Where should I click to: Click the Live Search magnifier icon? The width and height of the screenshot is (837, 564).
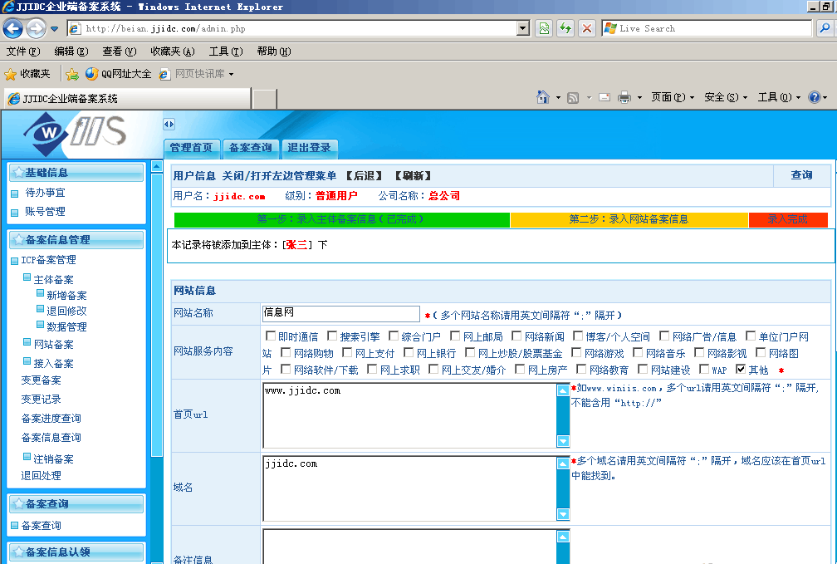[x=822, y=28]
